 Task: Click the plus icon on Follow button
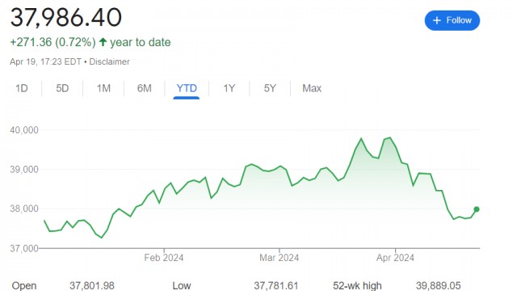[x=436, y=20]
